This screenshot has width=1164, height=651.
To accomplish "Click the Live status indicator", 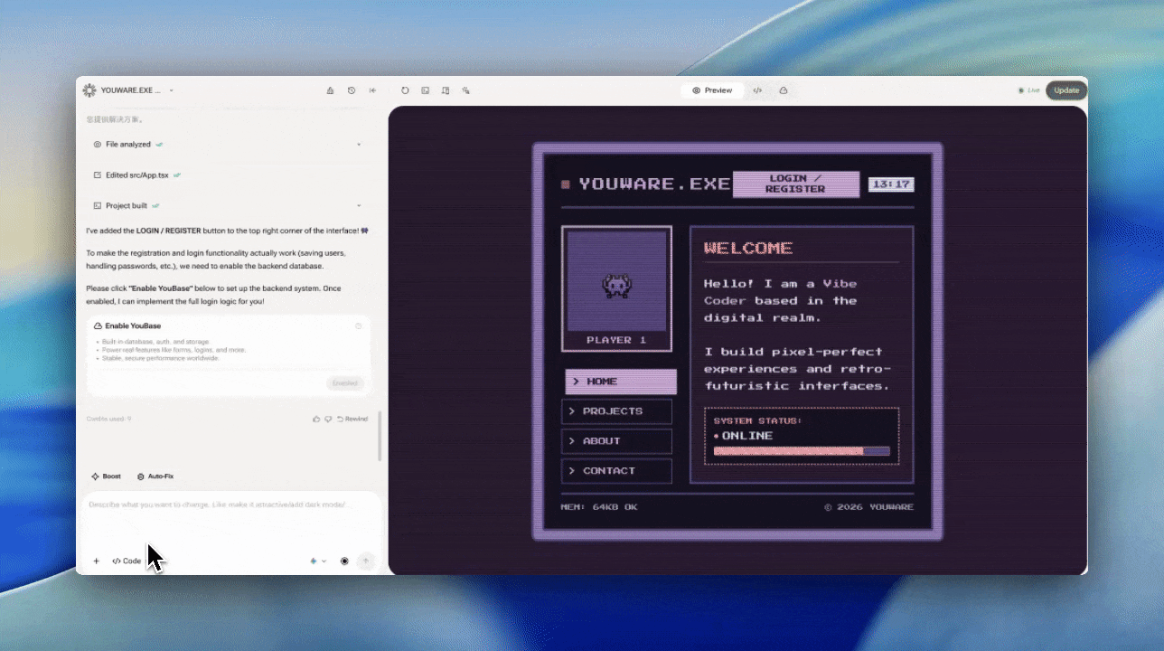I will click(x=1028, y=90).
